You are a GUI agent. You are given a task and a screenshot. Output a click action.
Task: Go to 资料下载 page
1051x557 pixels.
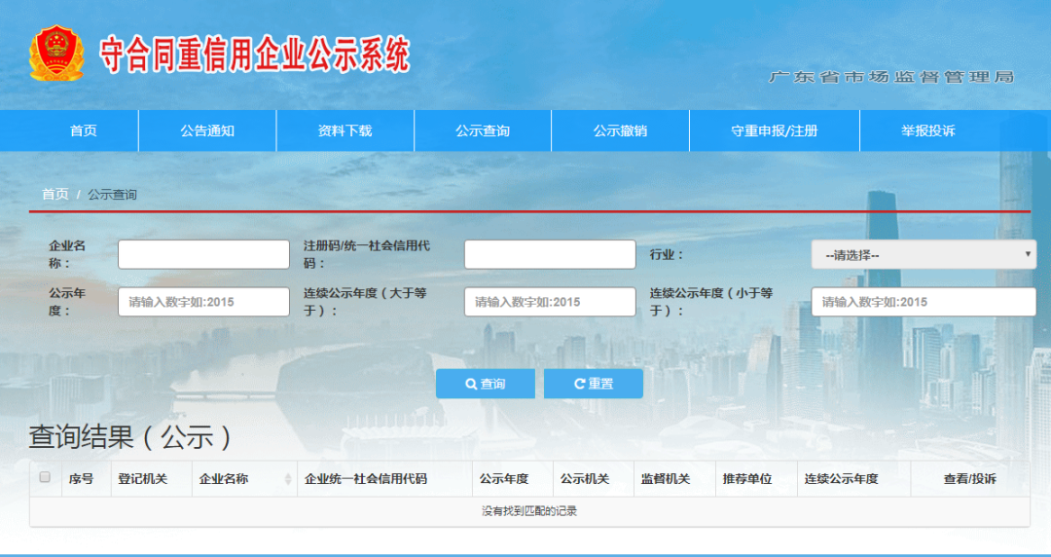click(x=344, y=130)
